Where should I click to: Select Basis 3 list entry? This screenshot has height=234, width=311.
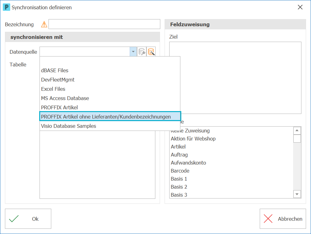pyautogui.click(x=232, y=195)
